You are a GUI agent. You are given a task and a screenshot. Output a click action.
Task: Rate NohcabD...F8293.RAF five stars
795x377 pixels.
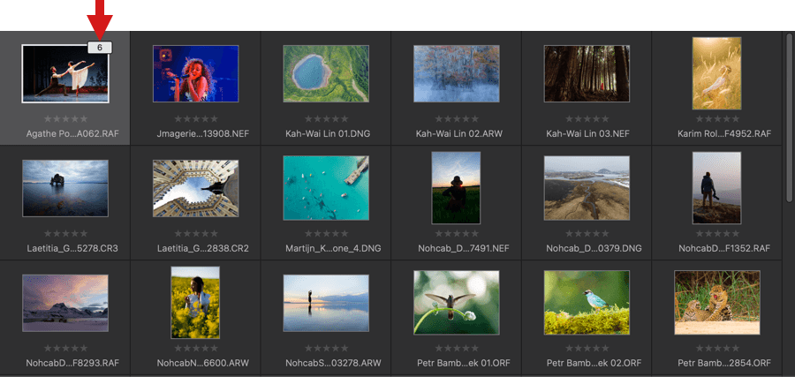point(84,348)
